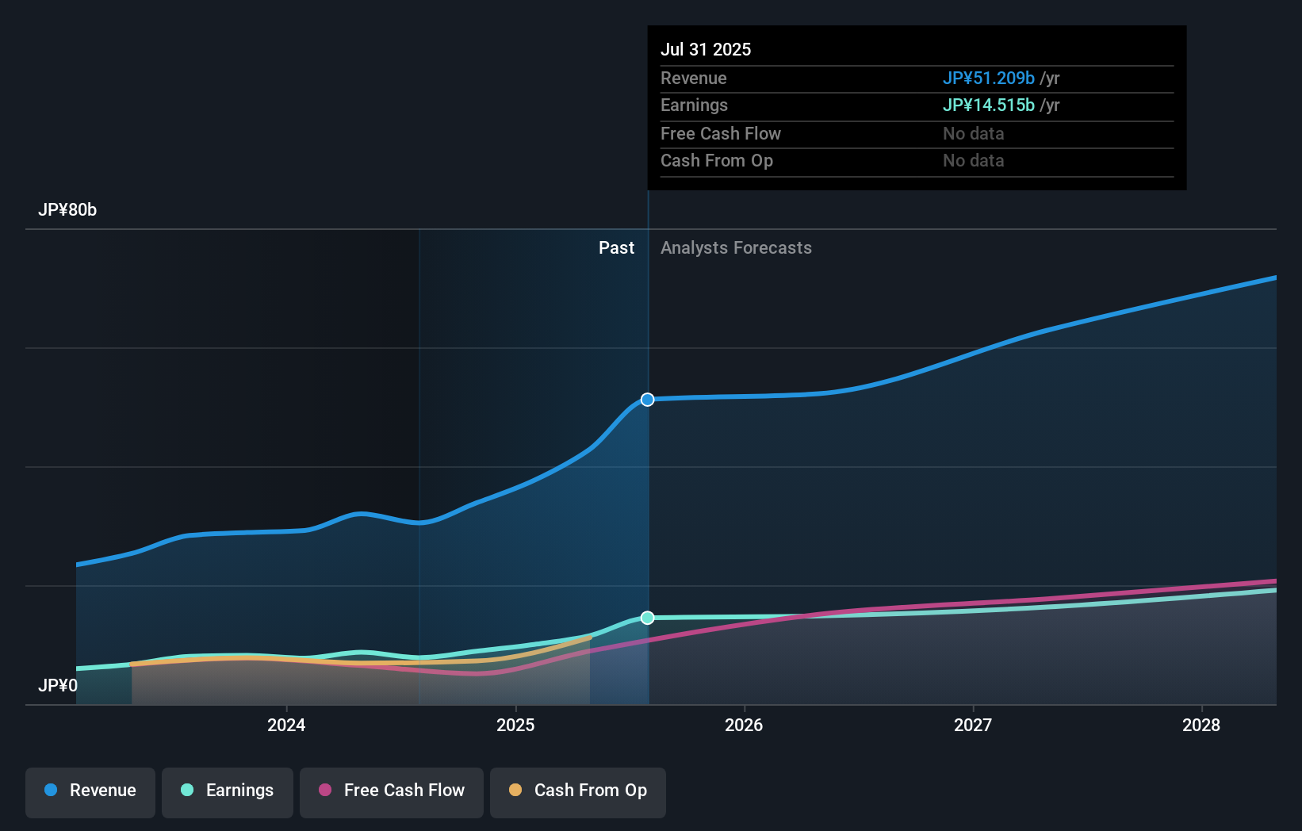Click the Analysts Forecasts label

pyautogui.click(x=736, y=247)
